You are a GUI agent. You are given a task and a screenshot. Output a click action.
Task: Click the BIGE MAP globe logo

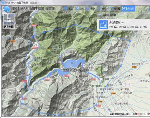(7, 9)
